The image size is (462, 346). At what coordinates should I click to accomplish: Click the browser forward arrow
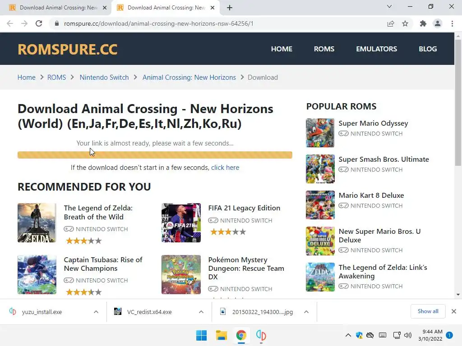pyautogui.click(x=24, y=23)
